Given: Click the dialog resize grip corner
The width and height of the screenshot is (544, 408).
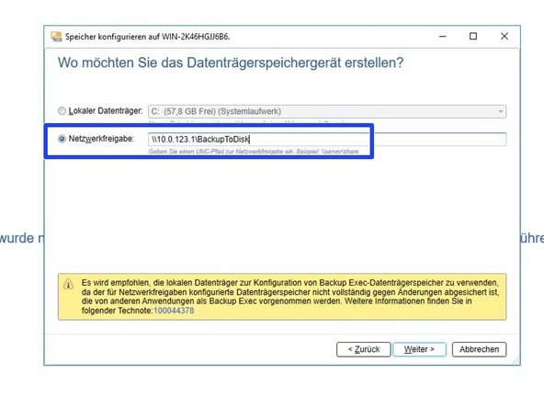Looking at the screenshot, I should 516,361.
